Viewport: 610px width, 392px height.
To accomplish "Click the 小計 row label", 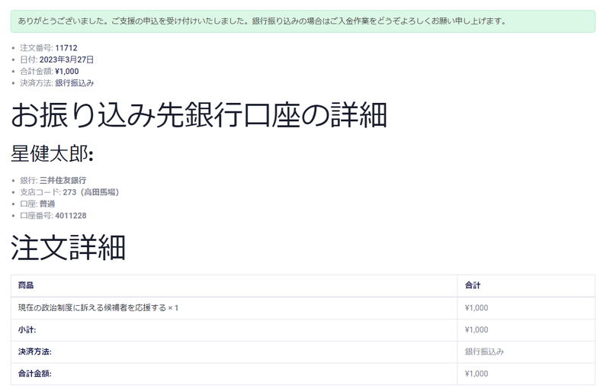I will pyautogui.click(x=27, y=329).
